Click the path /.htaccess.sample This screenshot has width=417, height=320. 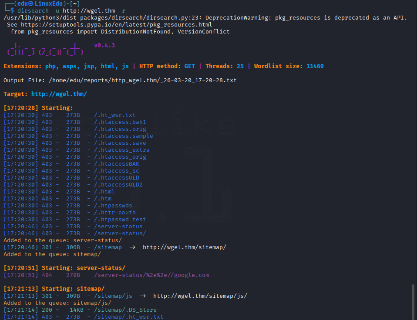click(x=123, y=136)
